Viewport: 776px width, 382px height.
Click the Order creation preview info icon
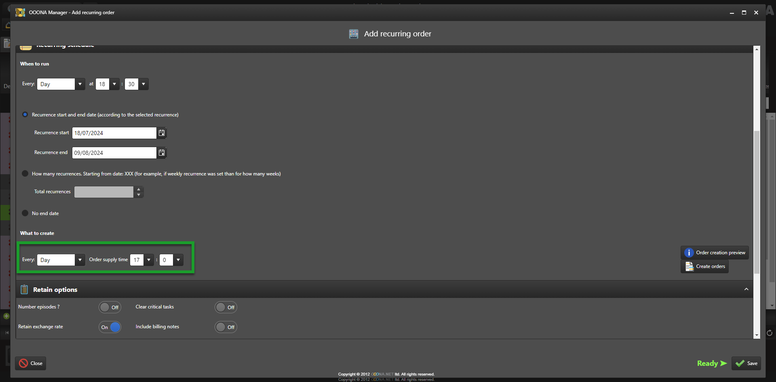(x=689, y=253)
